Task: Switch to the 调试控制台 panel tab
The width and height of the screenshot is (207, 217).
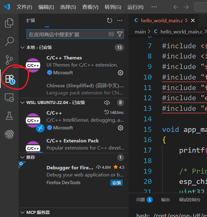Action: (x=190, y=200)
